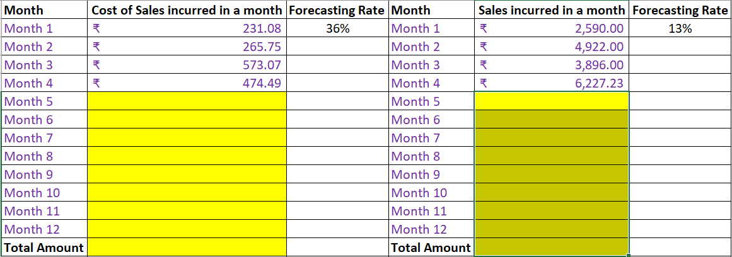The height and width of the screenshot is (257, 732).
Task: Select the 'Month 3' label in the right table
Action: pyautogui.click(x=416, y=65)
